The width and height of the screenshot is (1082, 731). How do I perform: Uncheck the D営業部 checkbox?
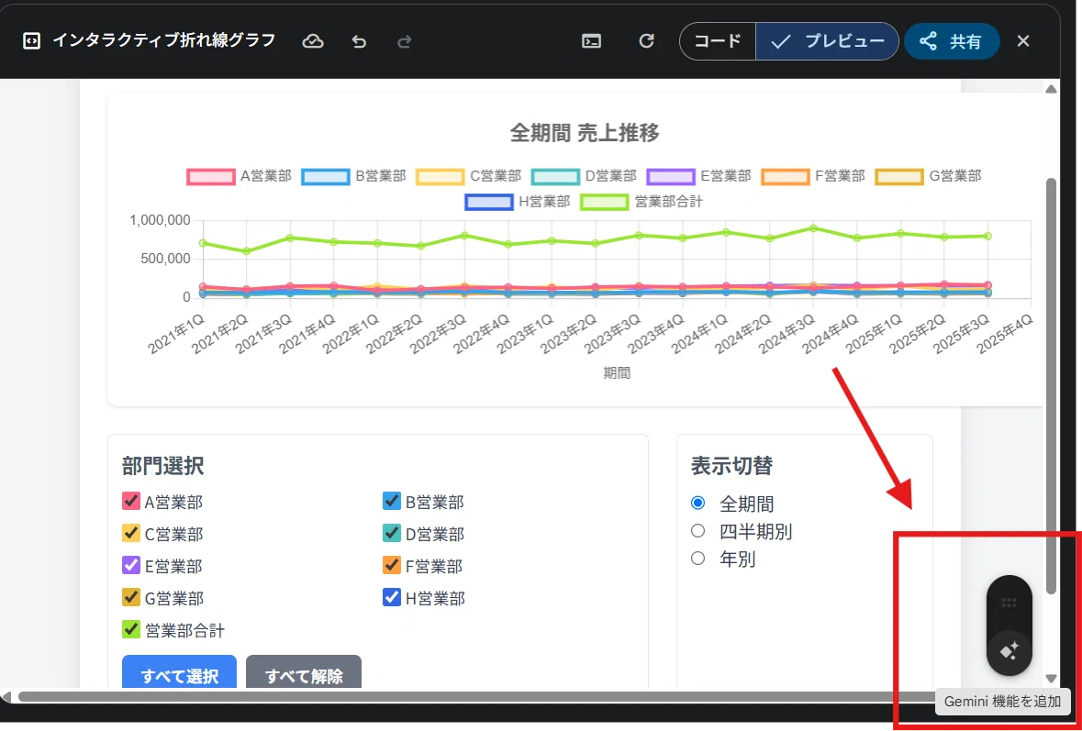(392, 533)
